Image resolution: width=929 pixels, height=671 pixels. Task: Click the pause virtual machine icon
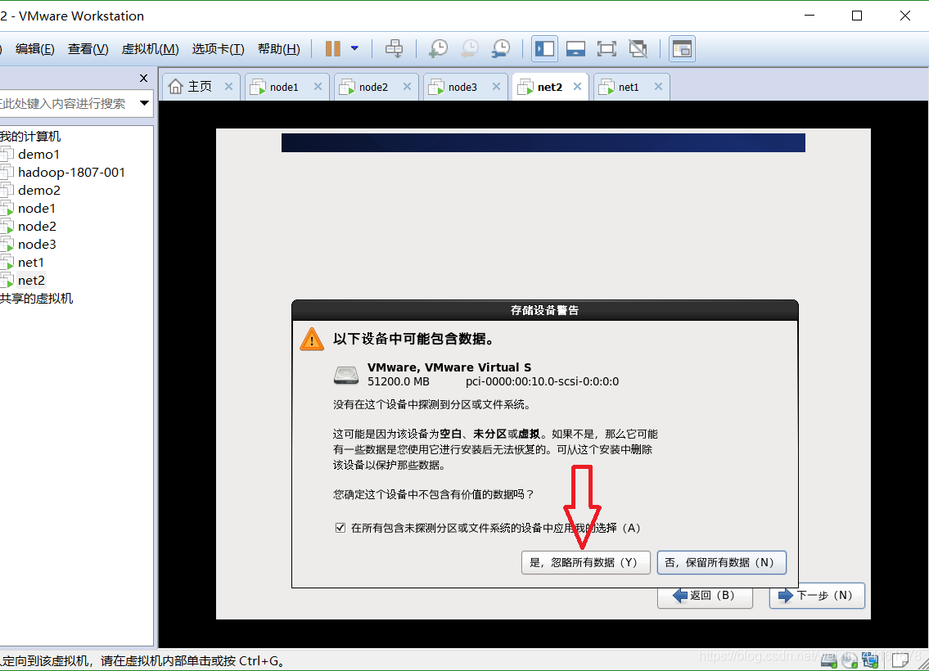pos(333,48)
